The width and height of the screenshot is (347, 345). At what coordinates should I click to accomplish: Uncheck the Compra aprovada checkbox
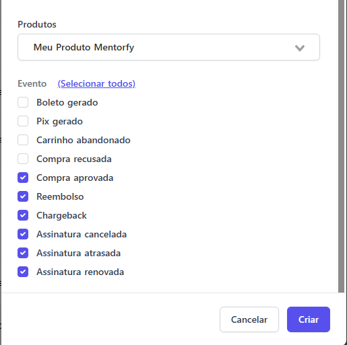[23, 178]
